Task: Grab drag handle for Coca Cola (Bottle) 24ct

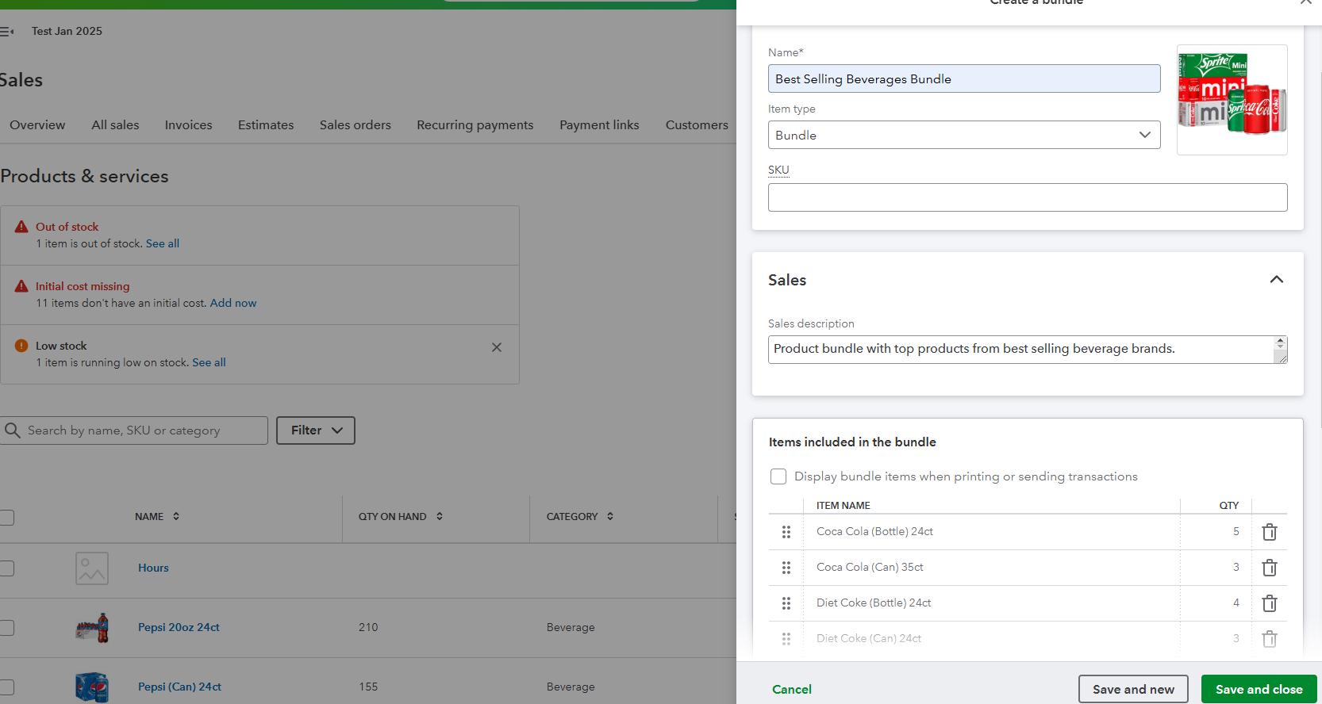Action: (786, 532)
